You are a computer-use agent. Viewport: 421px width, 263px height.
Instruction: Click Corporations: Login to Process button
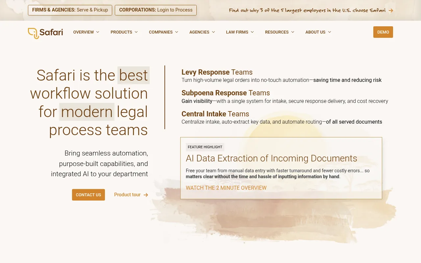156,10
